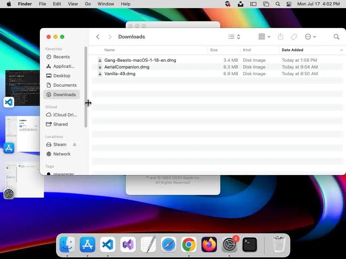Screen dimensions: 346x259
Task: Open Terminal from the Dock
Action: (250, 244)
